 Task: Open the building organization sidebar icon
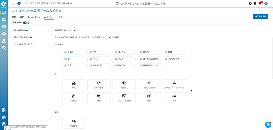[x=4, y=124]
